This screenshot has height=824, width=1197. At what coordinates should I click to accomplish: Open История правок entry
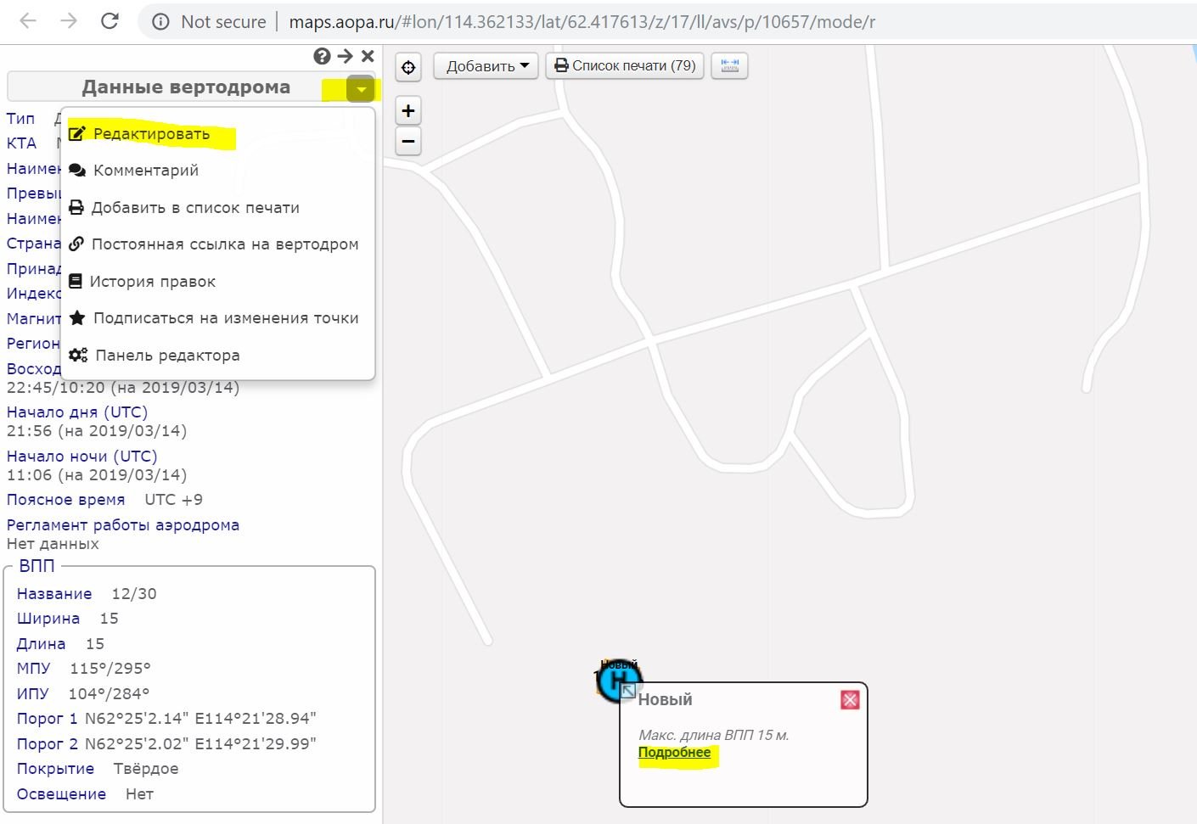(x=152, y=282)
